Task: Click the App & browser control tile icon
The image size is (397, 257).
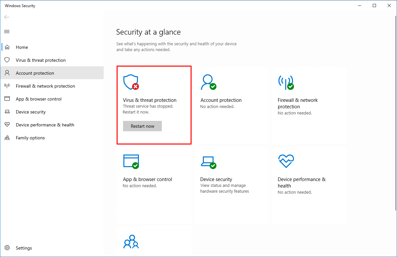Action: pyautogui.click(x=131, y=161)
